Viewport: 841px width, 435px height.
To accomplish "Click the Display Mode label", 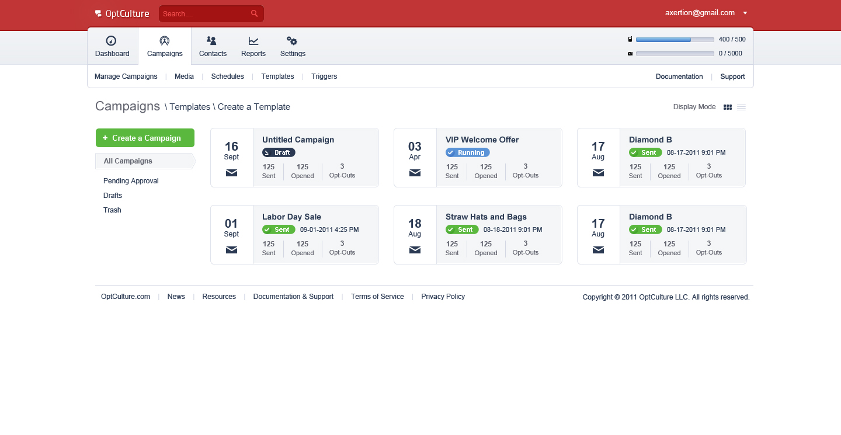I will [x=694, y=107].
